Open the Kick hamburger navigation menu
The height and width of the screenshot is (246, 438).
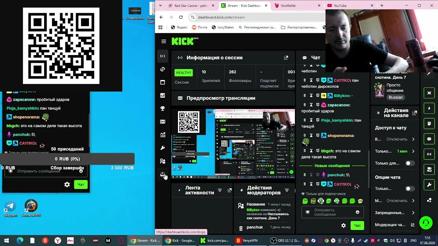pyautogui.click(x=164, y=41)
